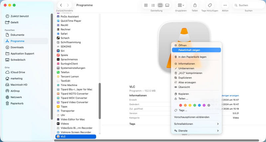Select the Safari app icon
The image size is (266, 142).
[x=58, y=34]
